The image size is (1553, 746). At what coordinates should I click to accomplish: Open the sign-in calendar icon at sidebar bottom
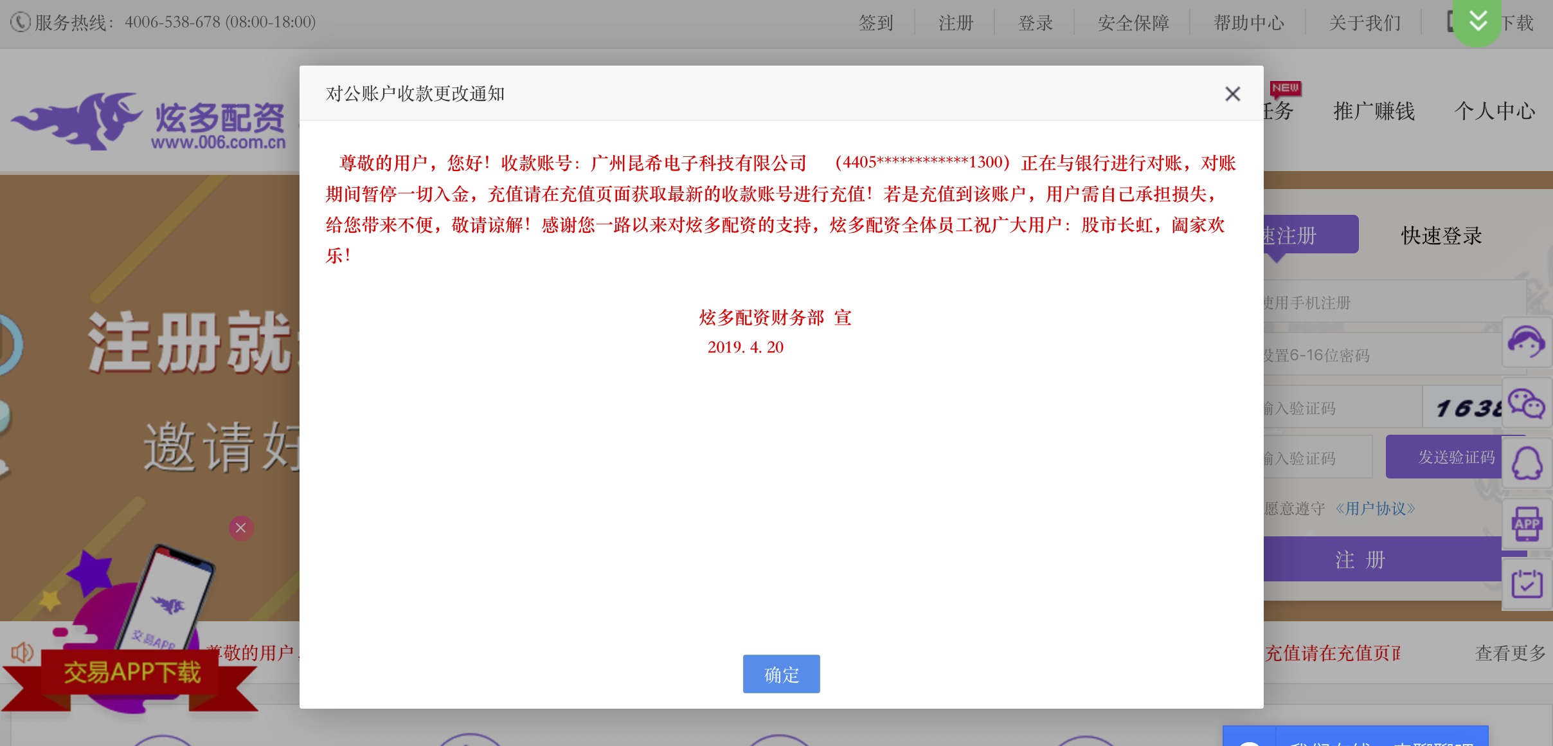1529,583
